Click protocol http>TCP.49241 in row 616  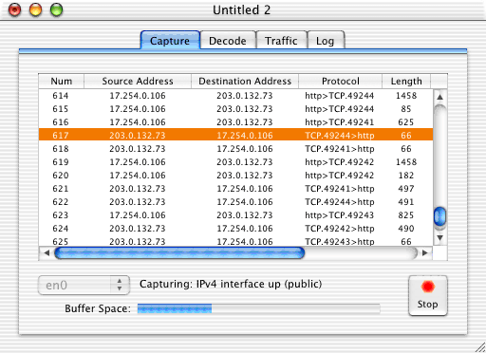coord(340,122)
